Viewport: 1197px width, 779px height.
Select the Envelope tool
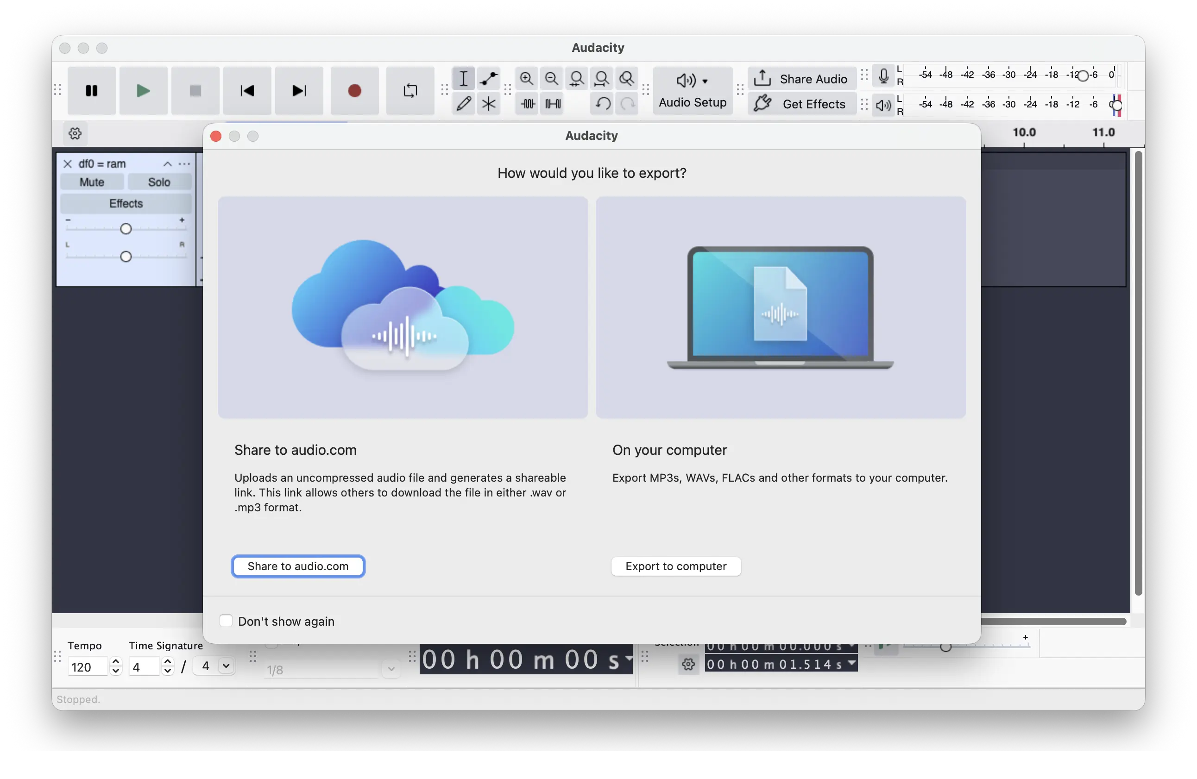pyautogui.click(x=488, y=78)
